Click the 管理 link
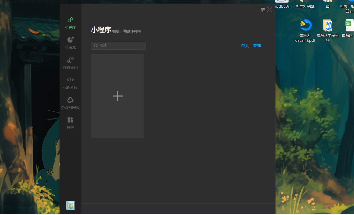 257,46
